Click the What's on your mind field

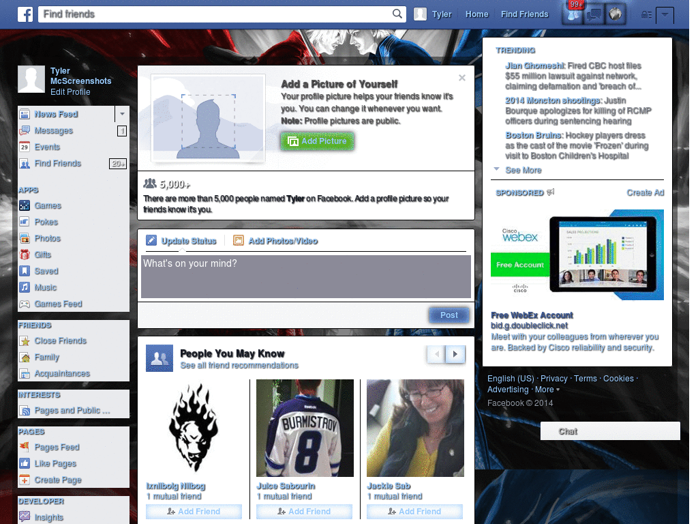tap(306, 276)
